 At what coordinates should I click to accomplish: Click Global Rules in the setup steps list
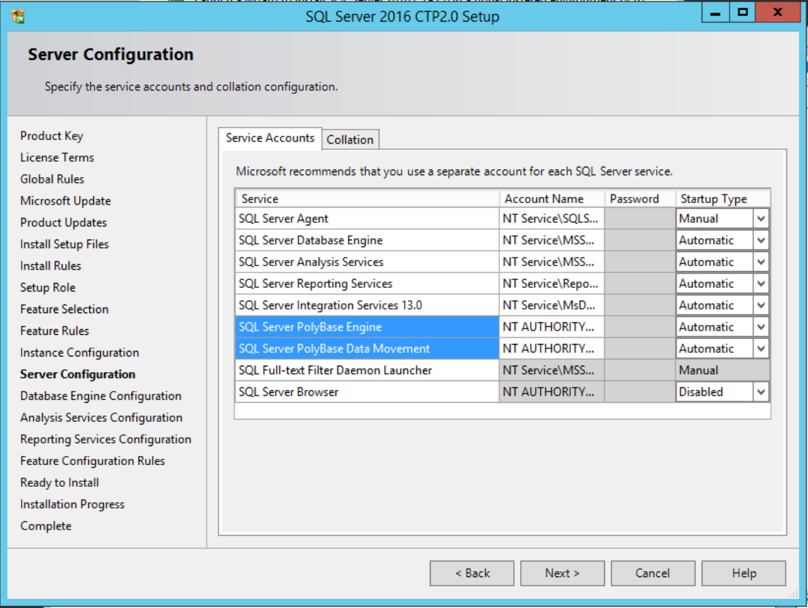point(52,179)
